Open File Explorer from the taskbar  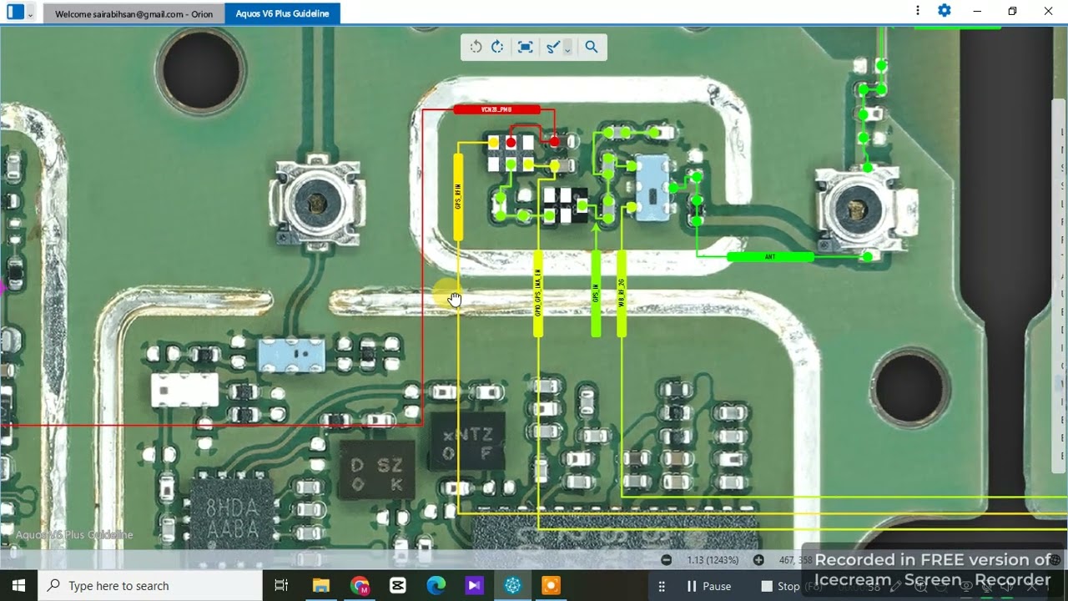(x=321, y=585)
